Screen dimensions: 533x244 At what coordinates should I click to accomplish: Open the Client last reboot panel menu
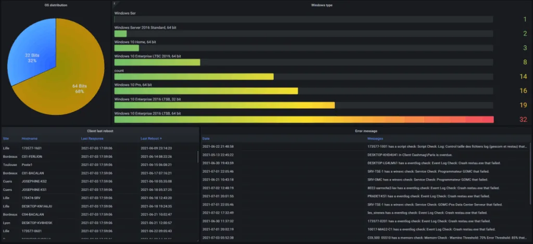pos(100,131)
